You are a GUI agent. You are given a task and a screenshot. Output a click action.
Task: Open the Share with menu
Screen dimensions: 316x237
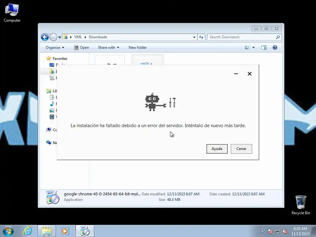point(108,48)
